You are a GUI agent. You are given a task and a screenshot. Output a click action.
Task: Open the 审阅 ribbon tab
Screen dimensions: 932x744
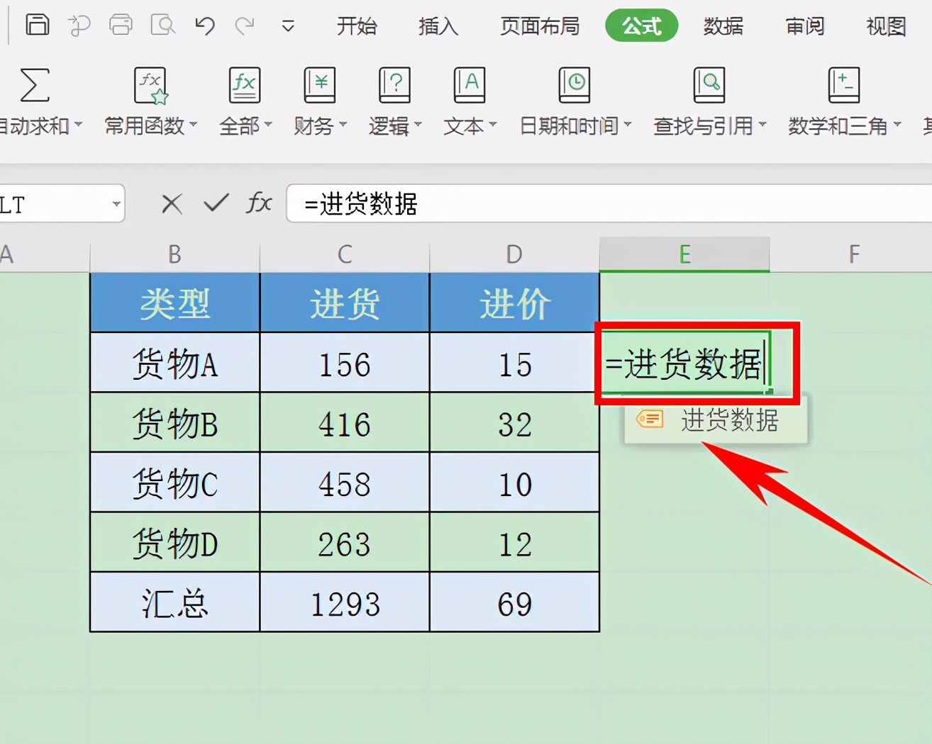[804, 26]
